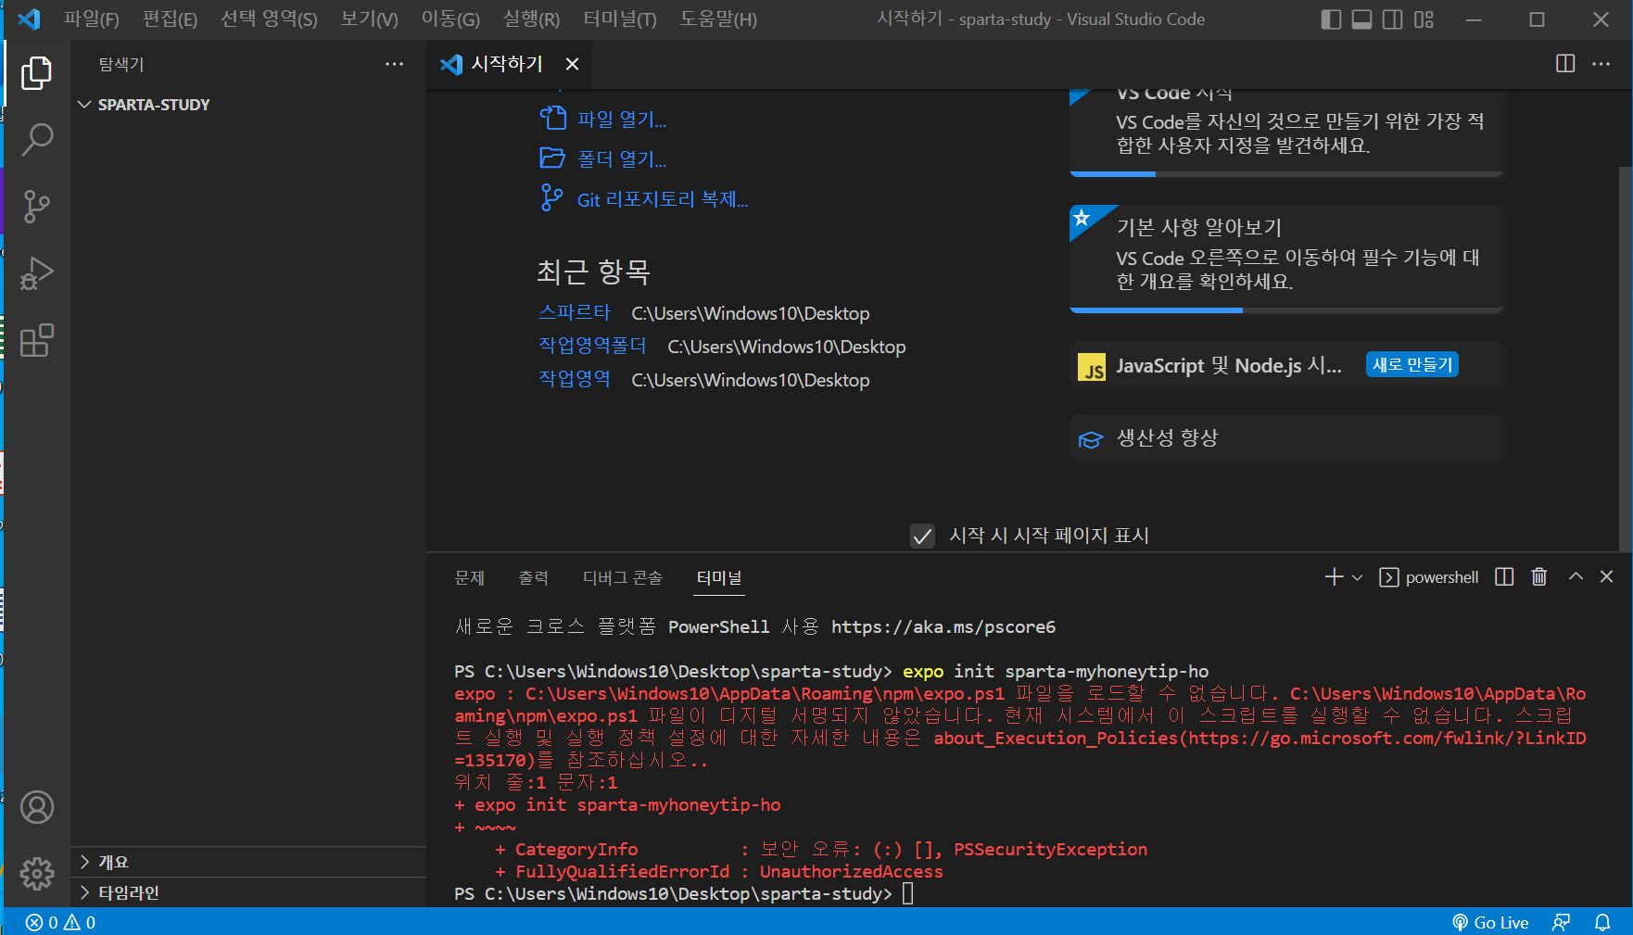Click the terminal prompt input cursor
Viewport: 1633px width, 935px height.
908,893
